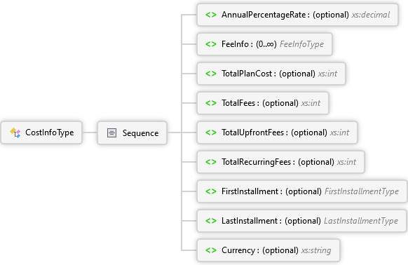Click the TotalPlanCost element bracket icon
This screenshot has width=408, height=265.
point(211,74)
